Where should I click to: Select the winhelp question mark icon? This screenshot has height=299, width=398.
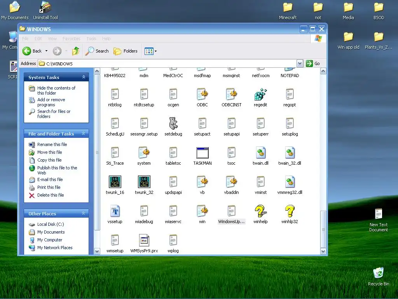[x=260, y=211]
